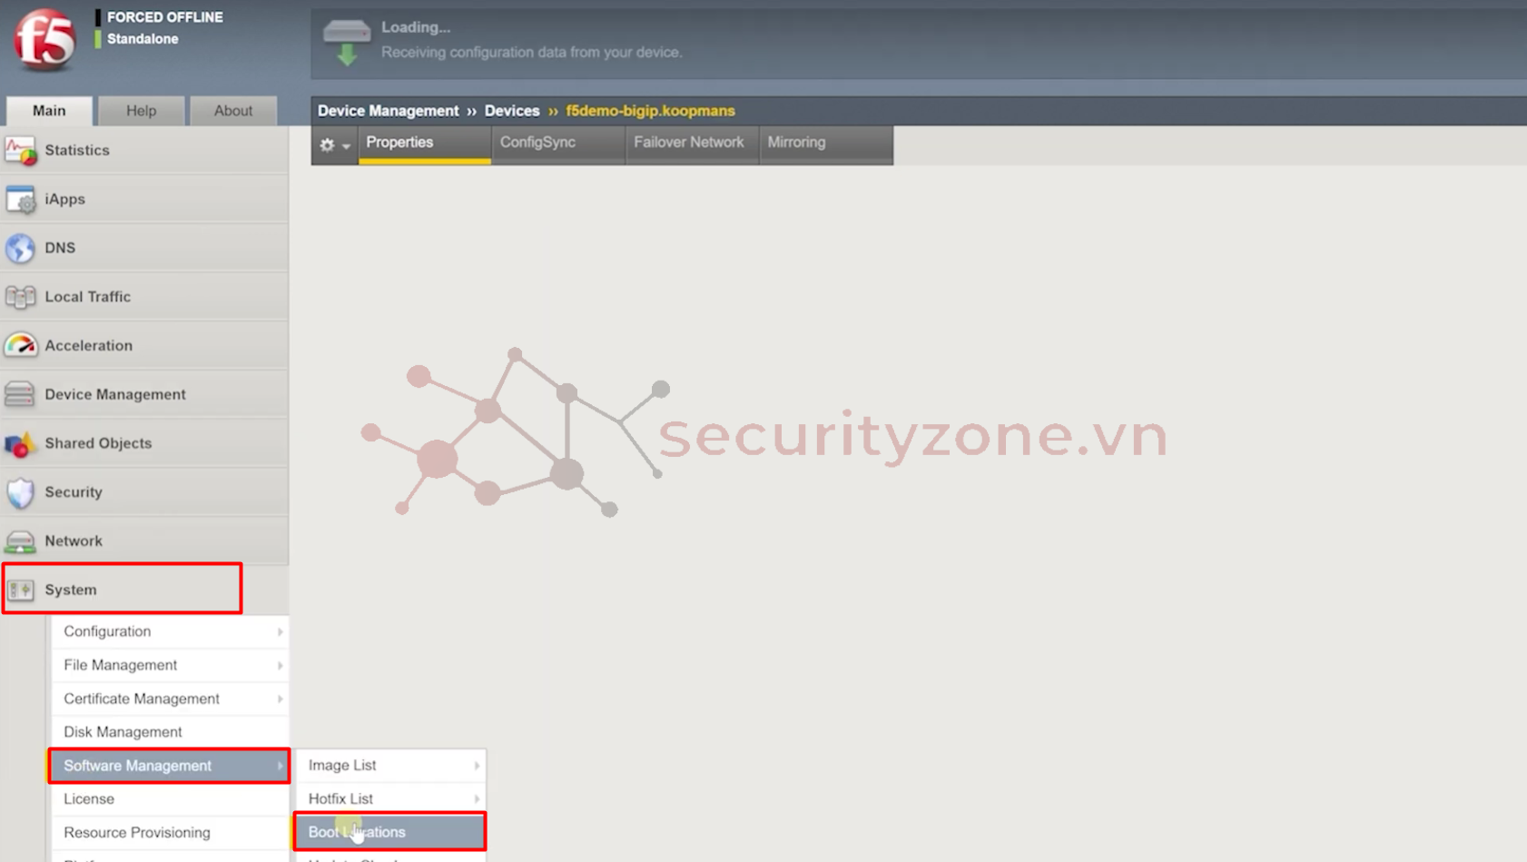This screenshot has height=862, width=1527.
Task: Switch to the Main tab
Action: click(x=49, y=111)
